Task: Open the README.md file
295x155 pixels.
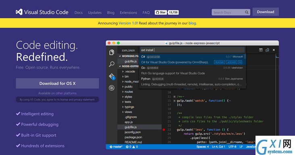Action: (133, 142)
